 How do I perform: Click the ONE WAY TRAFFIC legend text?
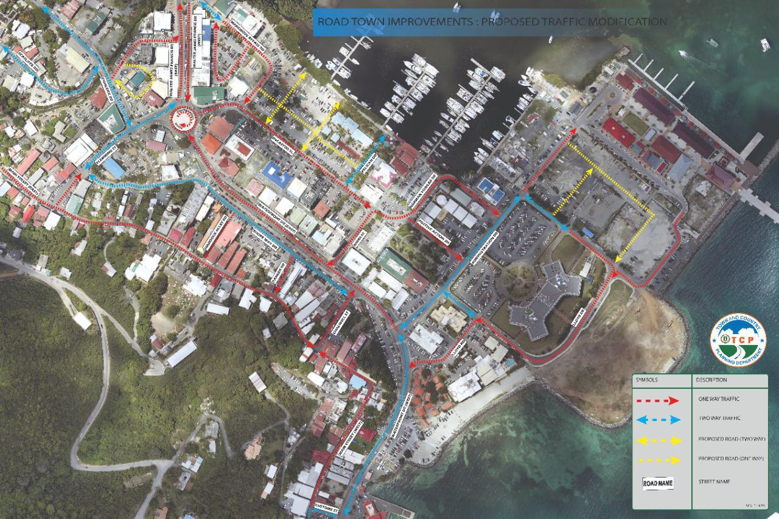[x=719, y=399]
